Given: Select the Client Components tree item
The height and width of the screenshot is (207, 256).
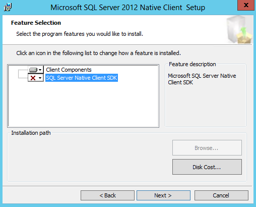Looking at the screenshot, I should click(x=69, y=70).
